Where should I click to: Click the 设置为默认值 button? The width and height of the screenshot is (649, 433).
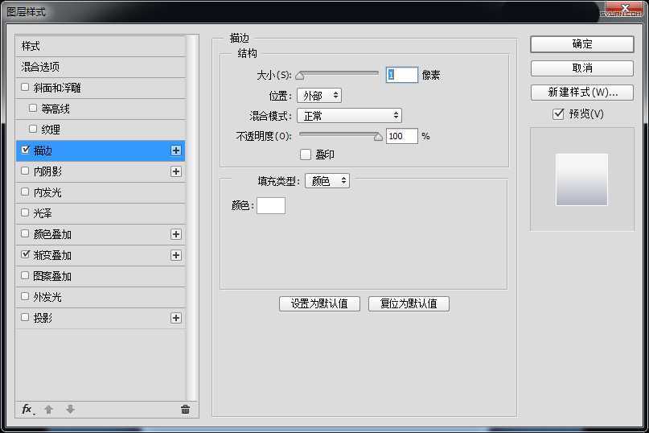(x=319, y=303)
